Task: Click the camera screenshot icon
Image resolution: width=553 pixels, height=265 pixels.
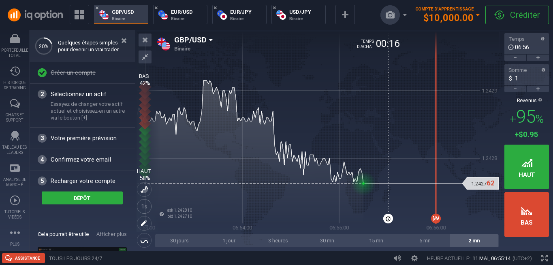Action: pos(390,15)
